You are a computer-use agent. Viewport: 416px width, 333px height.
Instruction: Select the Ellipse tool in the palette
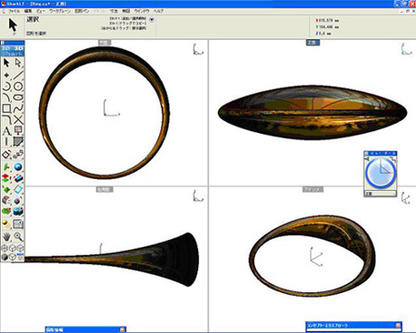[18, 98]
